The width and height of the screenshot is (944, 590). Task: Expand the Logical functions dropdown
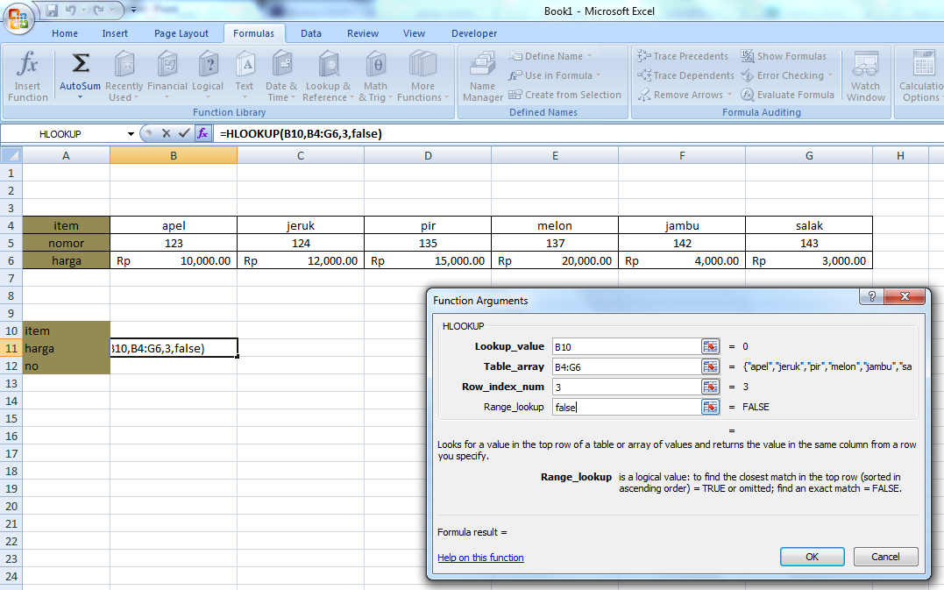tap(208, 75)
